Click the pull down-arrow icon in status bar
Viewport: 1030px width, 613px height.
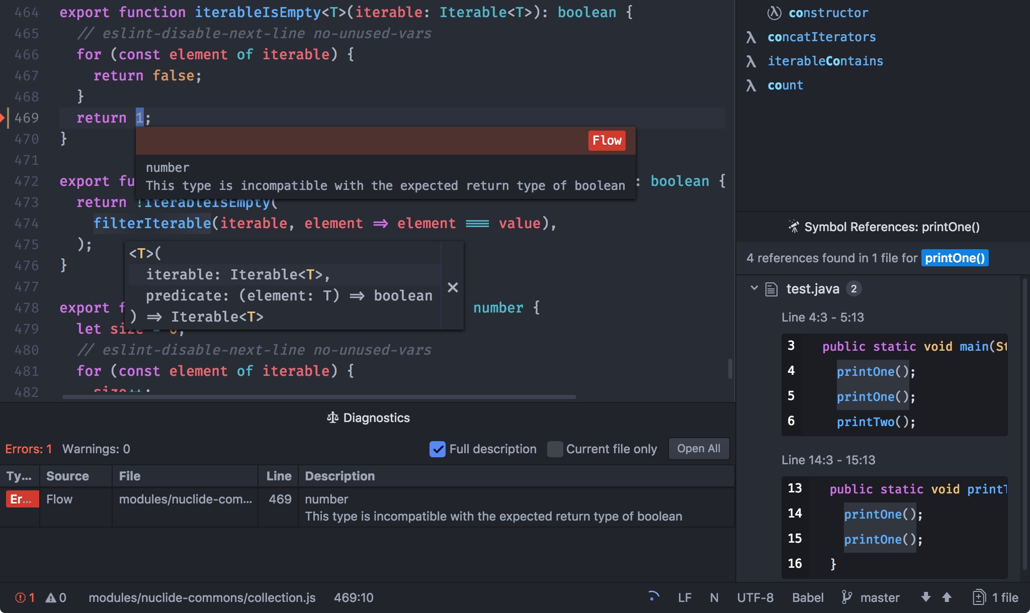coord(925,597)
